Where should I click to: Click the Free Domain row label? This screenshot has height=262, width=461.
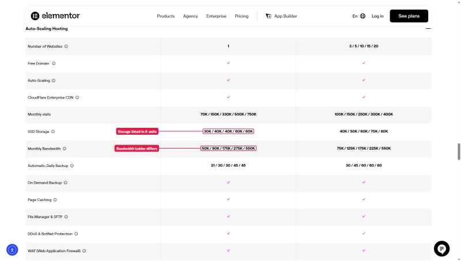click(x=38, y=63)
